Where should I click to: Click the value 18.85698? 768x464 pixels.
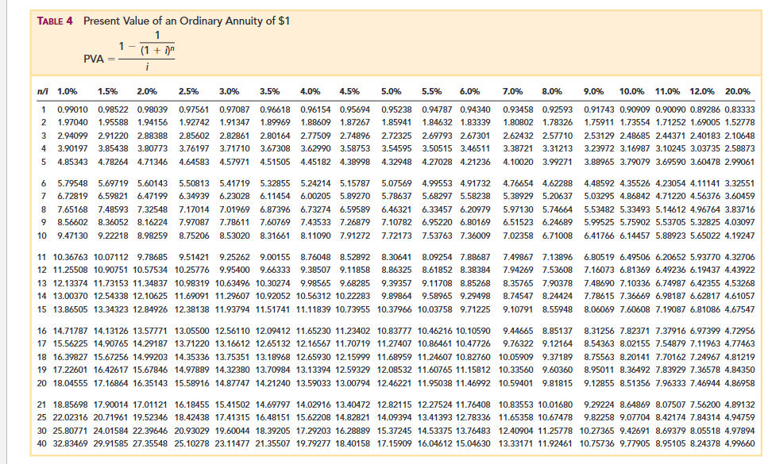[x=71, y=405]
